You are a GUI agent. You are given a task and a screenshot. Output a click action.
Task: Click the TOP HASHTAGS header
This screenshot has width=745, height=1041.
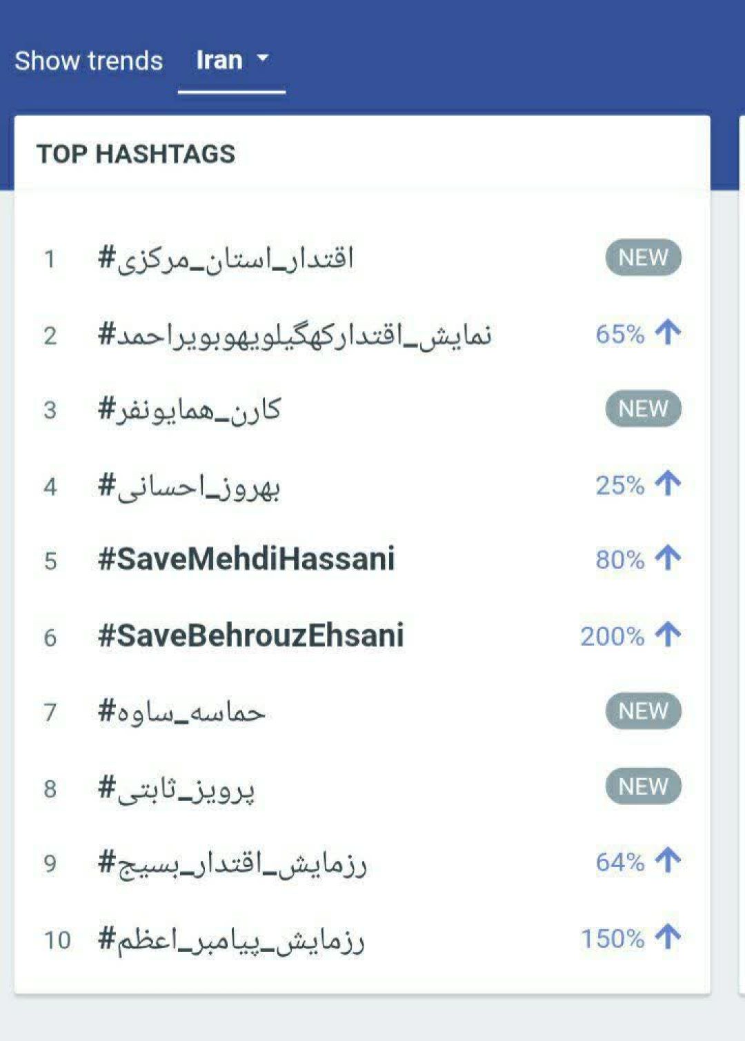pyautogui.click(x=136, y=154)
